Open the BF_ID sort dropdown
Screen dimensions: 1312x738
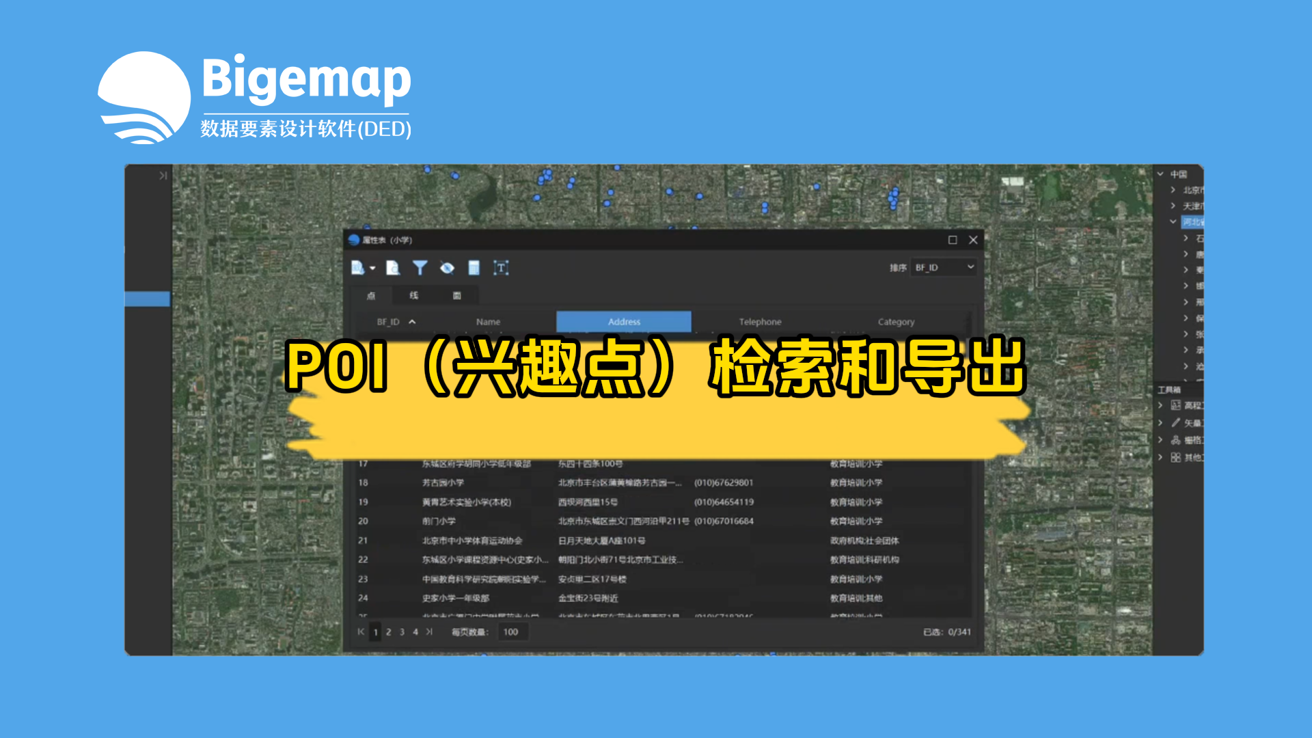pyautogui.click(x=944, y=267)
